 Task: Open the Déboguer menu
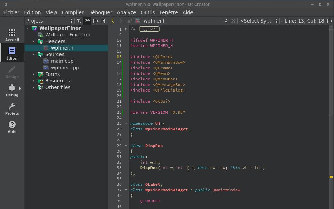[100, 12]
